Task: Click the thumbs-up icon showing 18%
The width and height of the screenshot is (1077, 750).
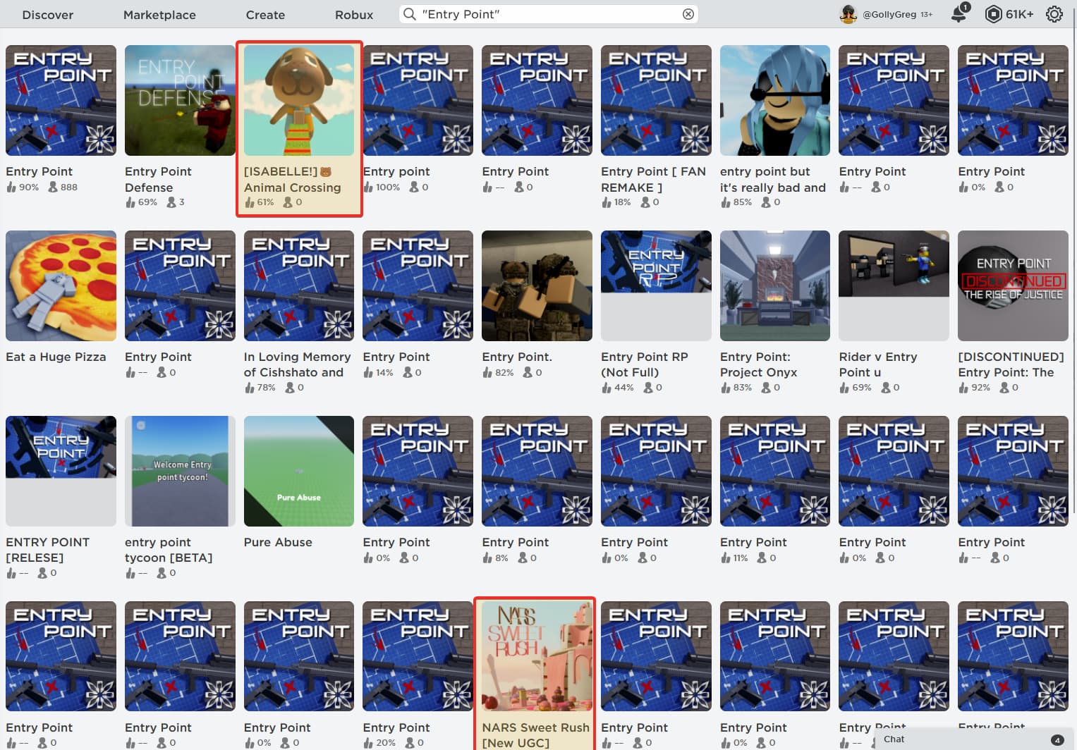Action: [x=607, y=202]
